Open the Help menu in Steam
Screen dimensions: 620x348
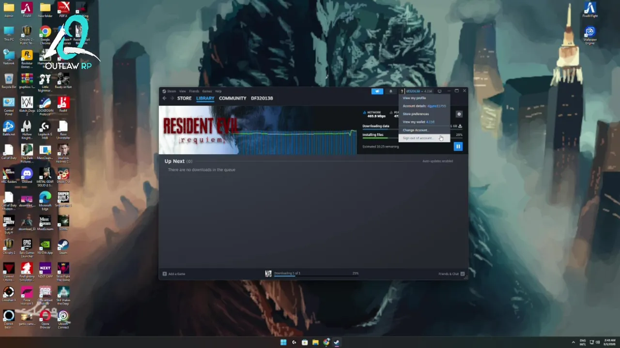(x=218, y=91)
